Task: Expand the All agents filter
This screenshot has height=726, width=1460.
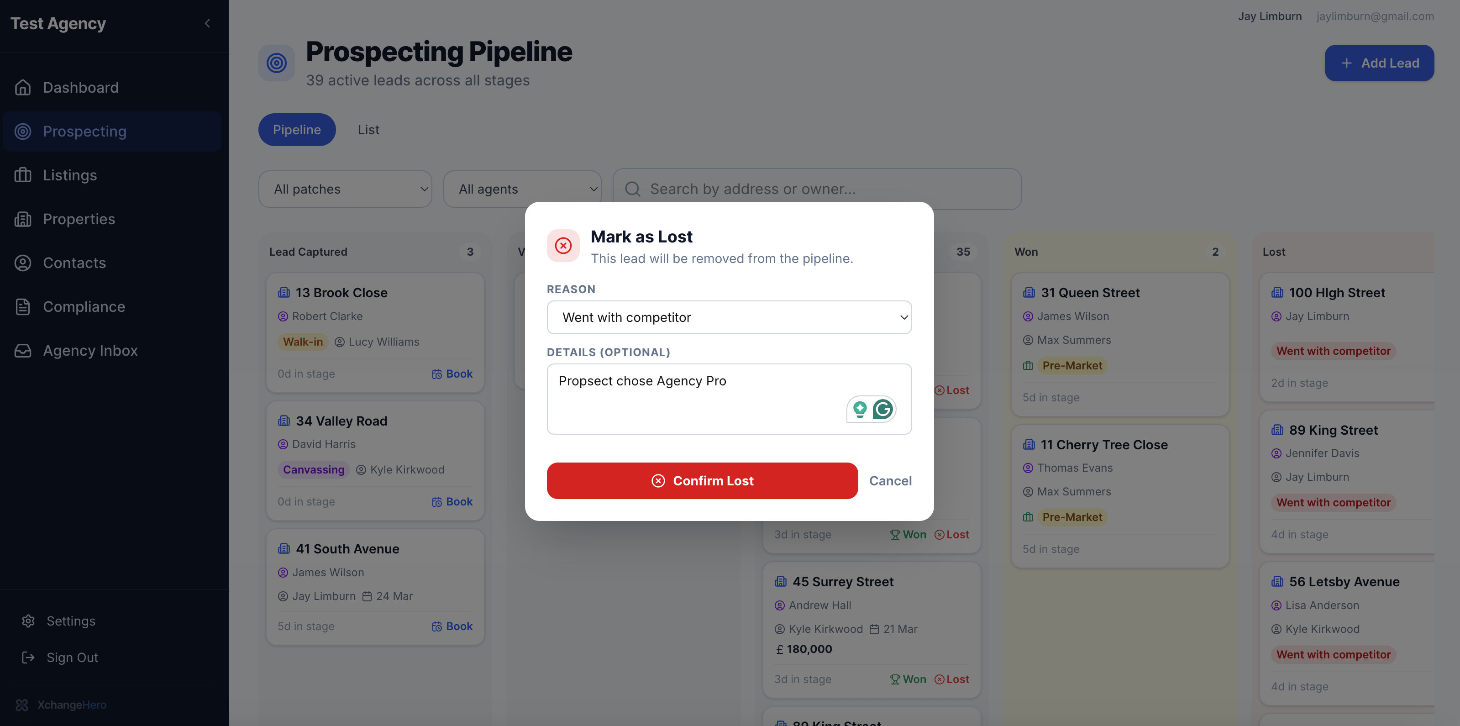Action: (x=522, y=189)
